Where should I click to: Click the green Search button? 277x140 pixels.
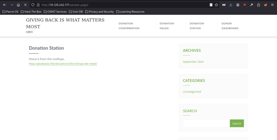click(237, 124)
